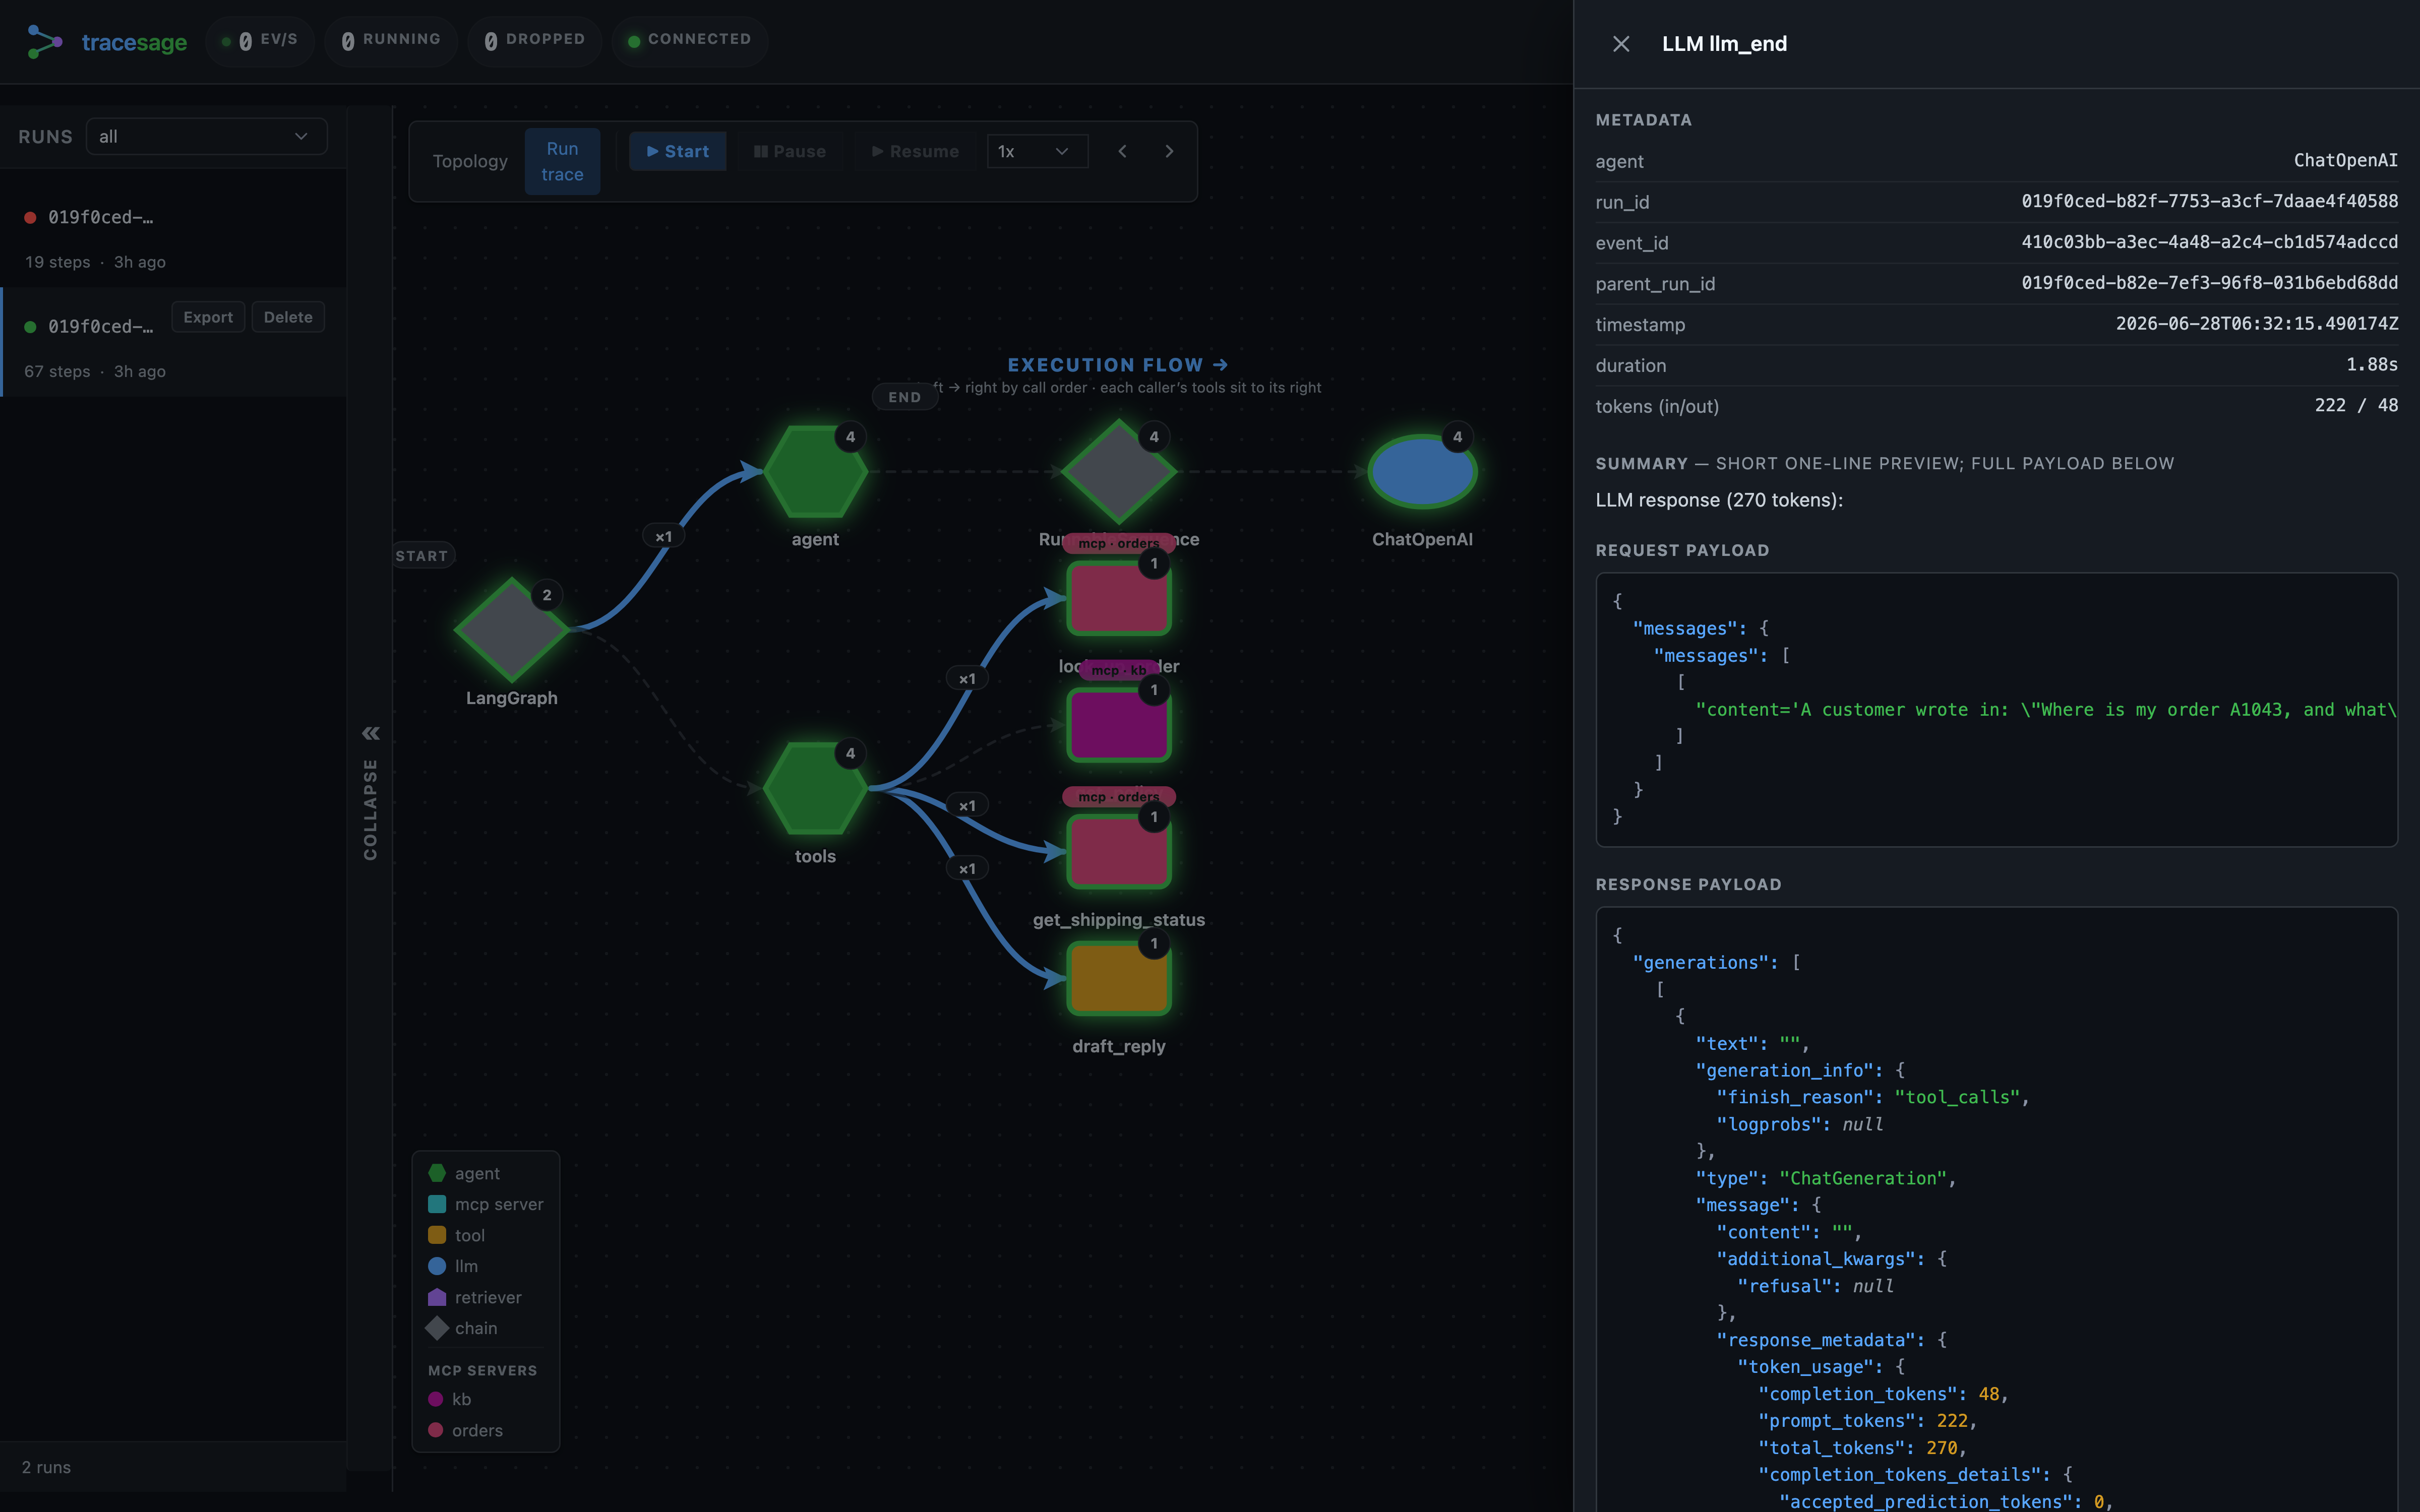This screenshot has height=1512, width=2420.
Task: Switch to the Run trace tab
Action: click(562, 161)
